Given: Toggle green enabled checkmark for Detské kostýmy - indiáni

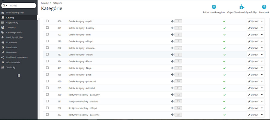Looking at the screenshot, I should click(x=224, y=55).
